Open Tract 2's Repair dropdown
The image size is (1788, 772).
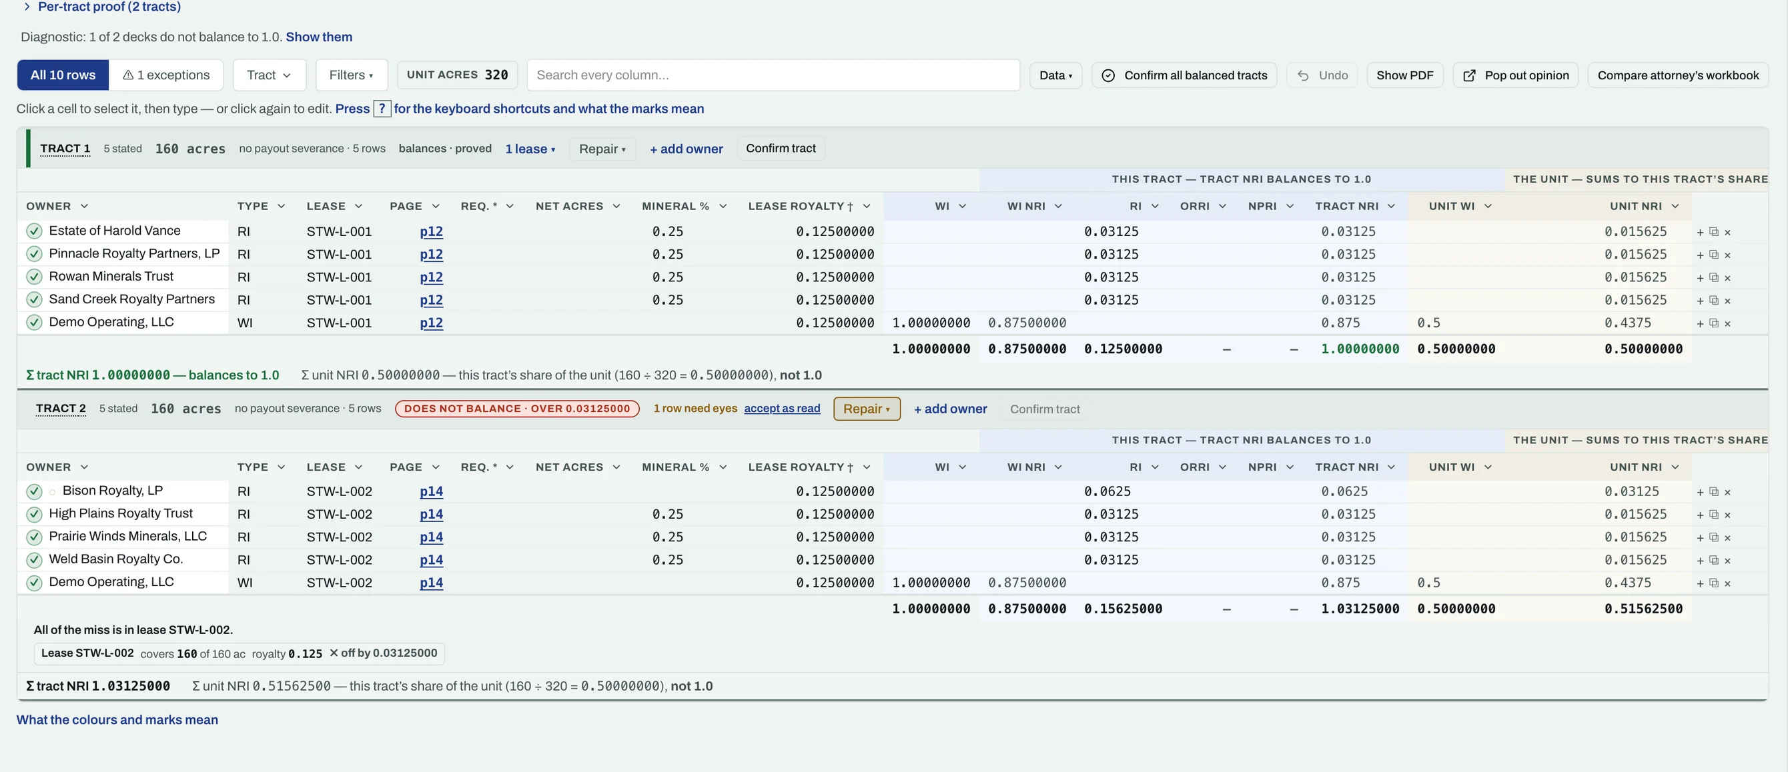tap(866, 409)
